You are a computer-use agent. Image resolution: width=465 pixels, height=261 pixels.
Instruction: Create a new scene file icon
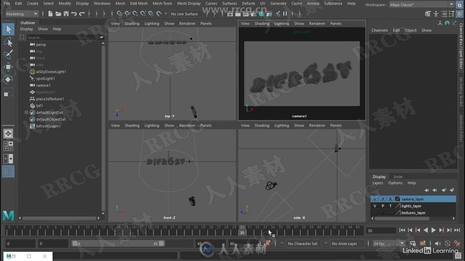50,14
